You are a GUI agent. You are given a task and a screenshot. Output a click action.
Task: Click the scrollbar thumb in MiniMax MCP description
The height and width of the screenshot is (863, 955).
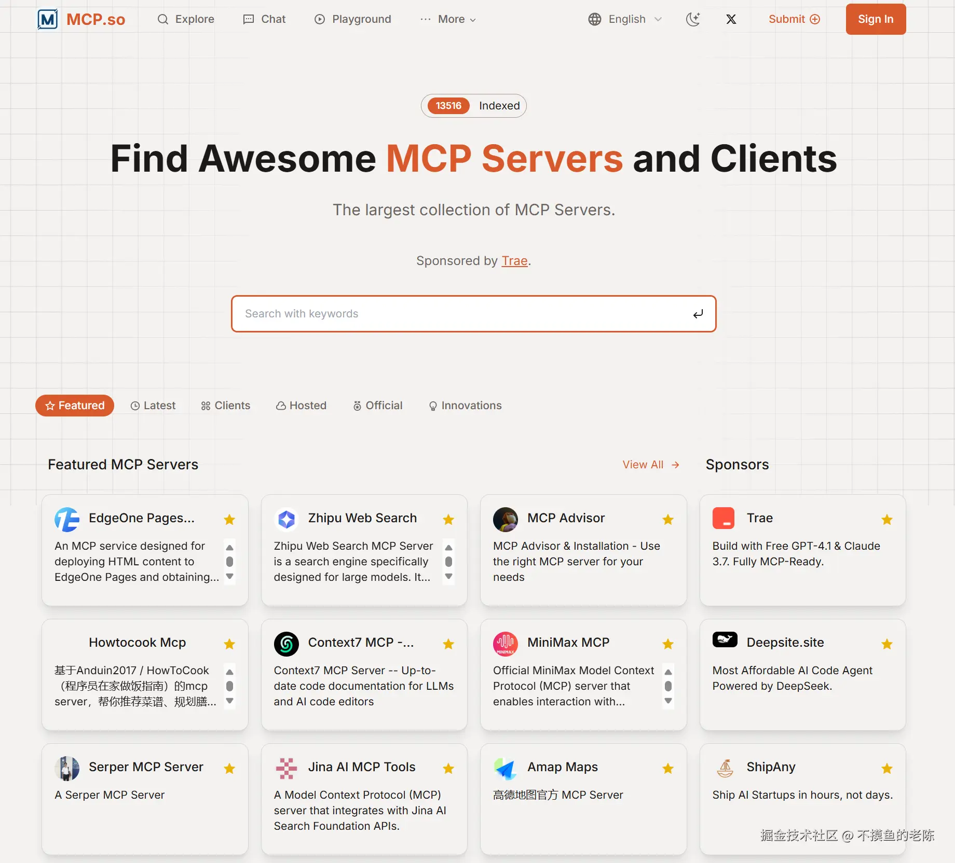(668, 686)
